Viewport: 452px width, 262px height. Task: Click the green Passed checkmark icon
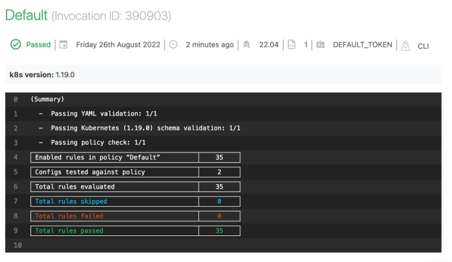coord(16,45)
